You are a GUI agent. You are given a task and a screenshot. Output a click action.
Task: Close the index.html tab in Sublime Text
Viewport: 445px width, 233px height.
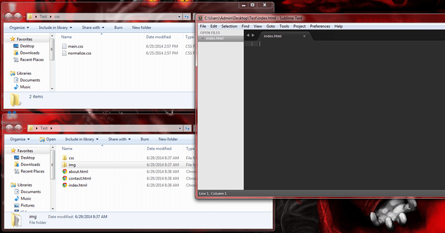coord(304,36)
